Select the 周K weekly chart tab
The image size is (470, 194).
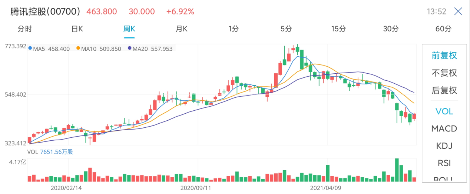[129, 29]
